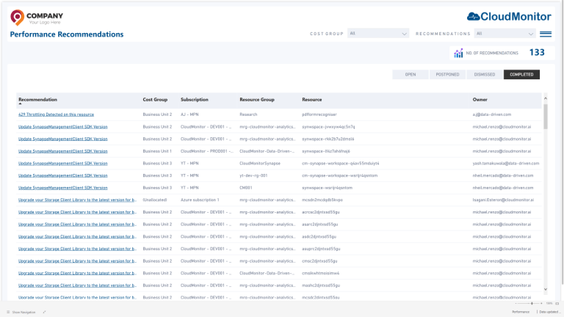
Task: Click Data updated in the status bar
Action: 549,312
